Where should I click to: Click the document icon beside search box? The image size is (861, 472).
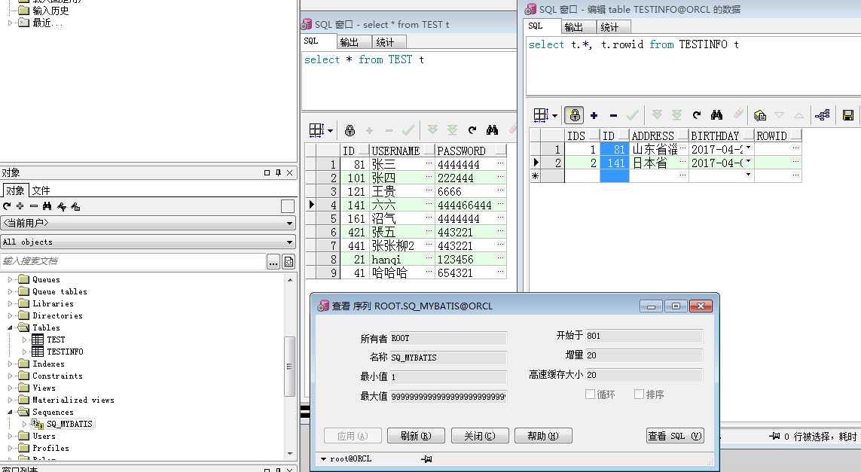pyautogui.click(x=289, y=262)
